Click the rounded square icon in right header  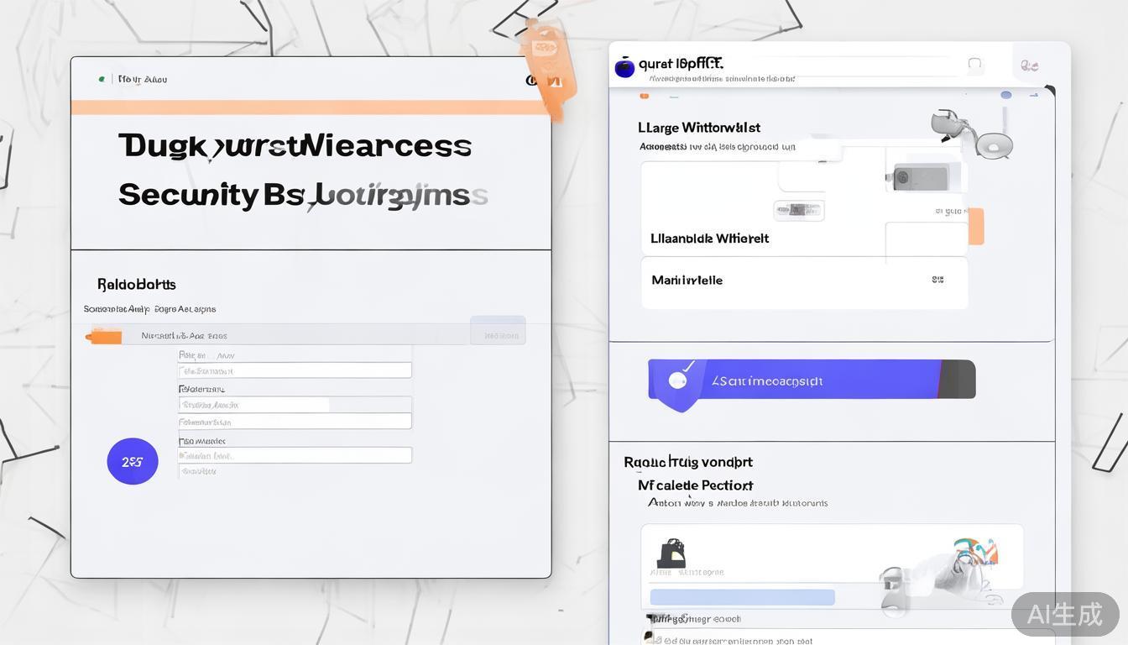(974, 64)
